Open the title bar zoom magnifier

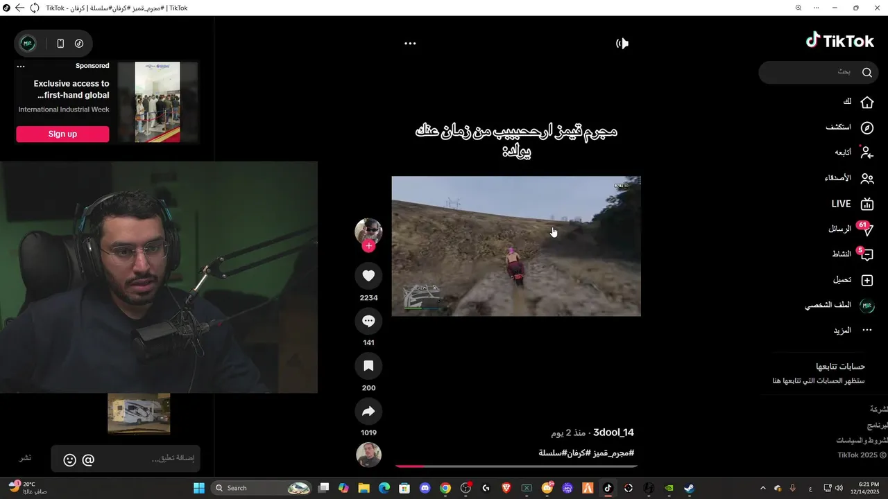tap(799, 8)
